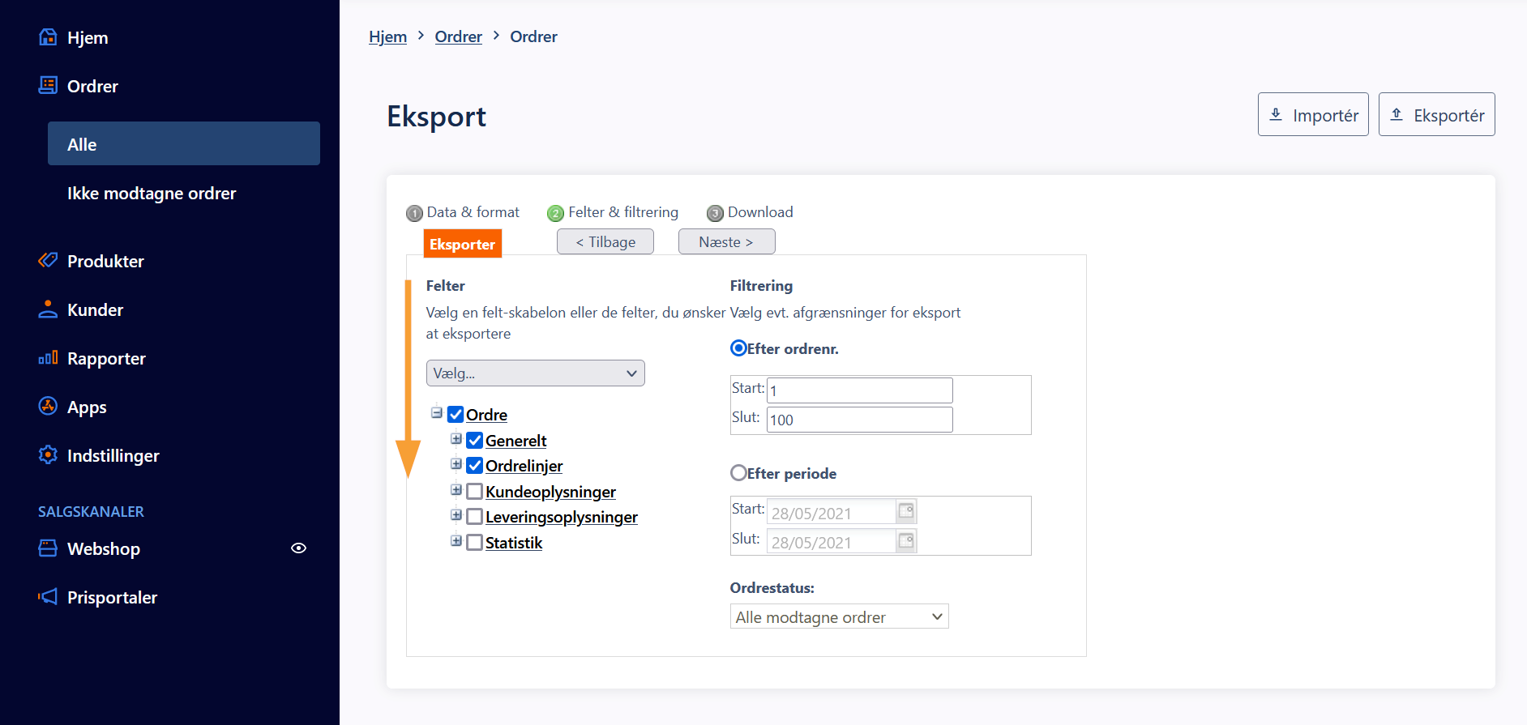Click the Rapporter bar chart icon
This screenshot has height=725, width=1527.
click(48, 357)
